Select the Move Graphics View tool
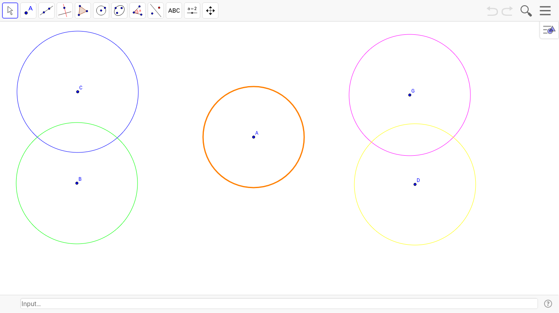The image size is (559, 313). pyautogui.click(x=210, y=11)
